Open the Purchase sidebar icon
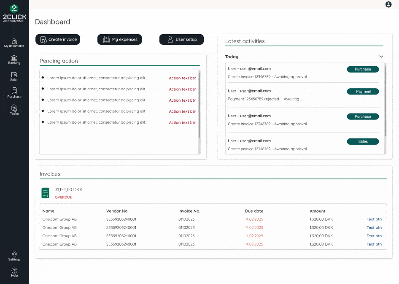The width and height of the screenshot is (399, 284). (x=14, y=93)
